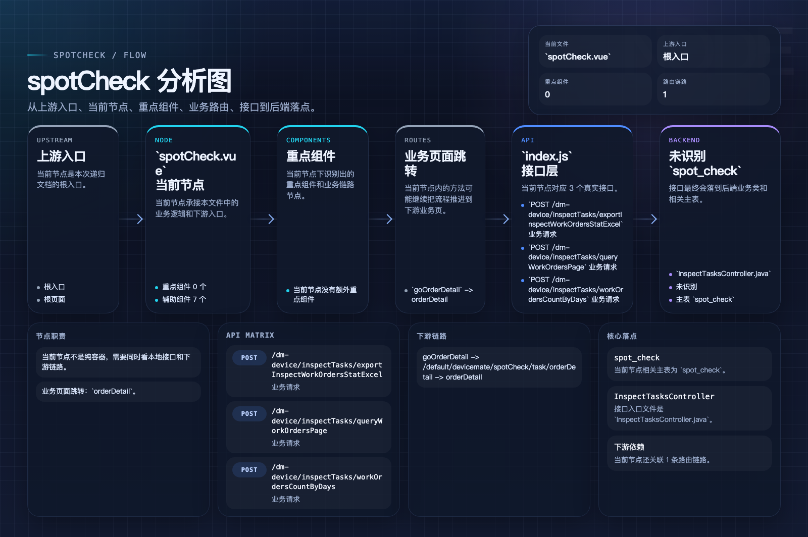
Task: Click the spotCheck 分析图 title
Action: click(x=129, y=81)
